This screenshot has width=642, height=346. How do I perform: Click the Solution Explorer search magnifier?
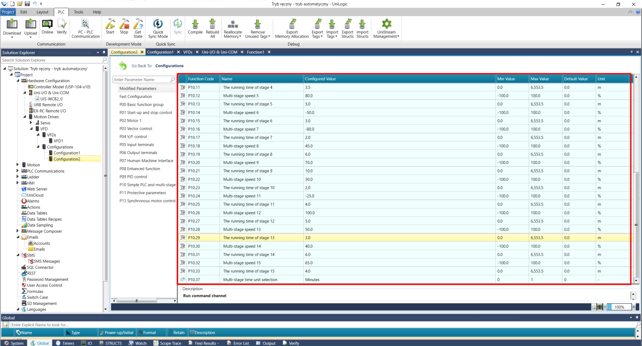pos(104,60)
